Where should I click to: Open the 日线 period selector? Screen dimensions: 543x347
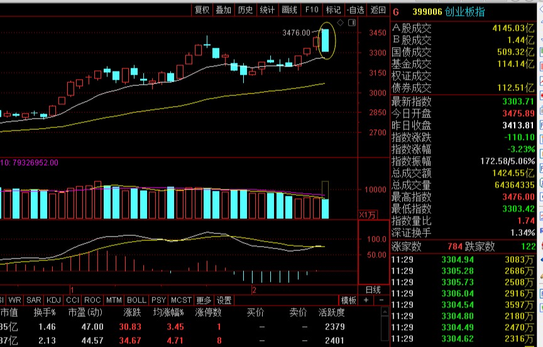(x=373, y=289)
